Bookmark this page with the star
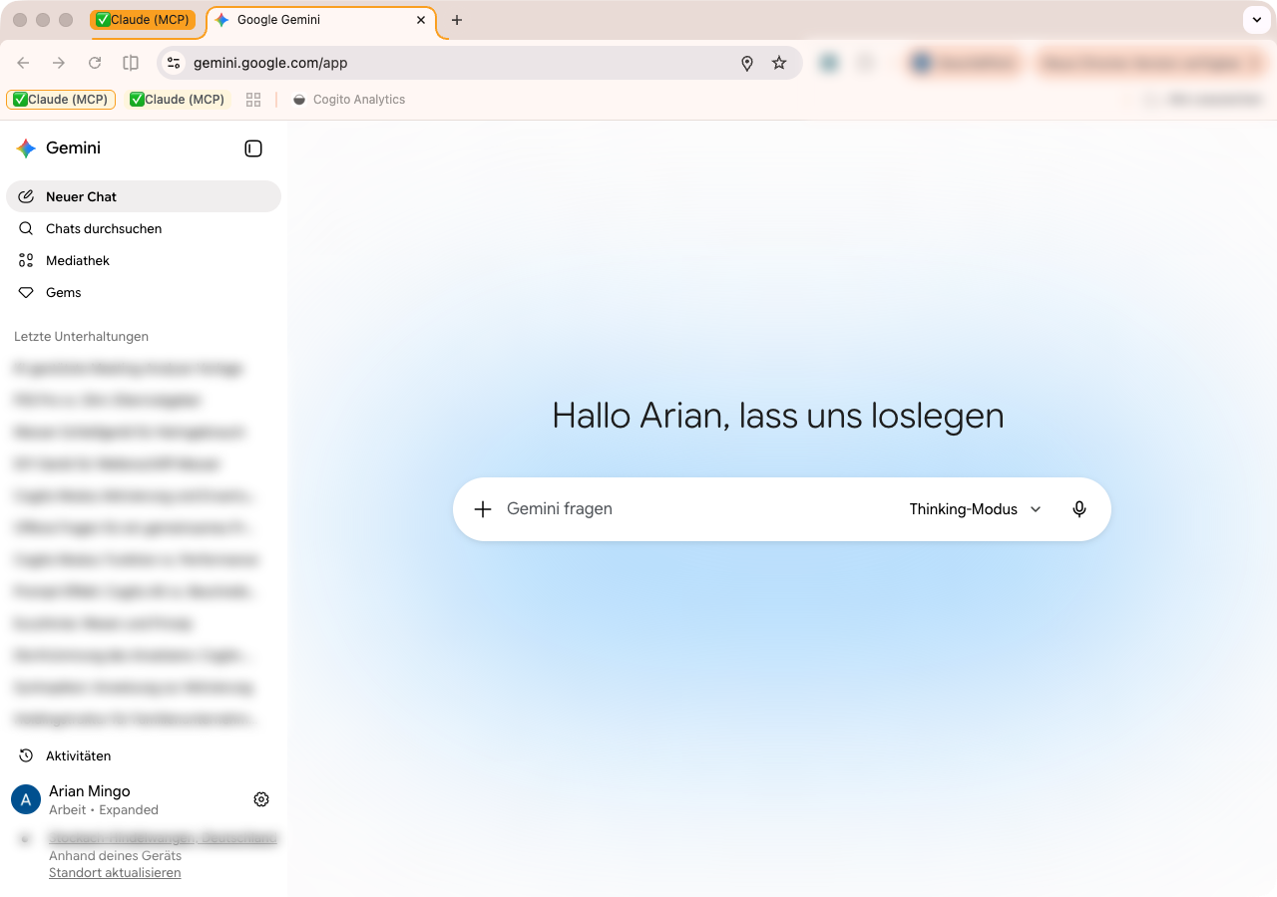 coord(779,63)
